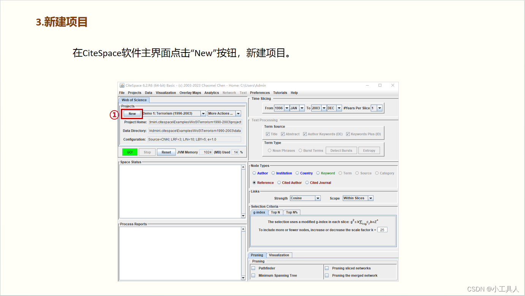Select the Category node type
This screenshot has height=296, width=525.
377,173
